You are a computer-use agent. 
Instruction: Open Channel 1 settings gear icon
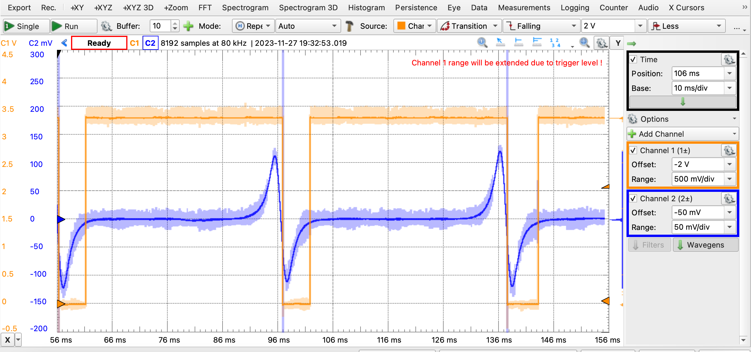[729, 150]
